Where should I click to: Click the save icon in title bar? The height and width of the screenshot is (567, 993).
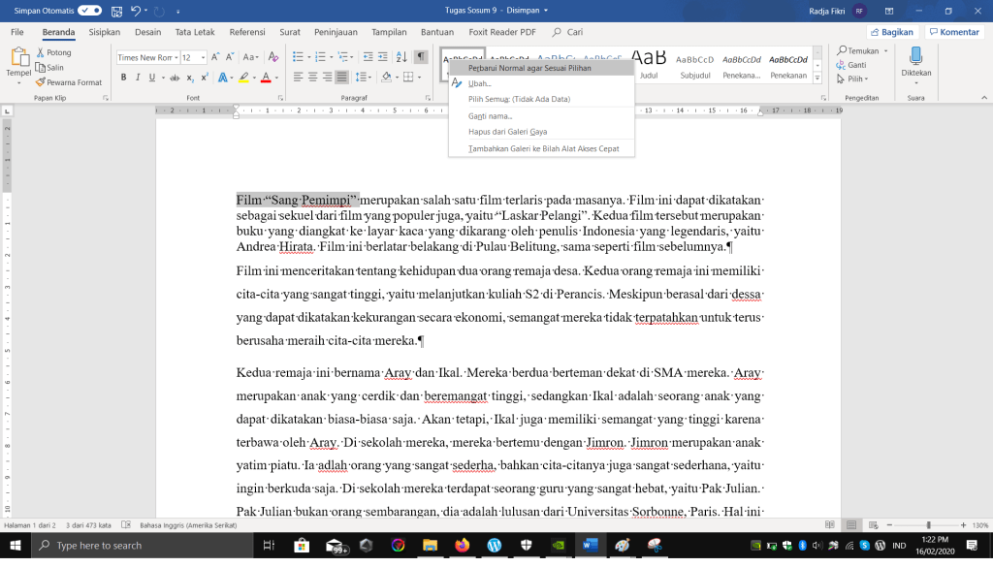click(x=115, y=11)
